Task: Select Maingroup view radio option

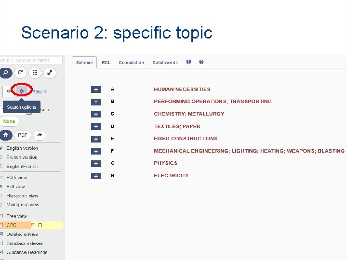Action: click(x=1, y=205)
